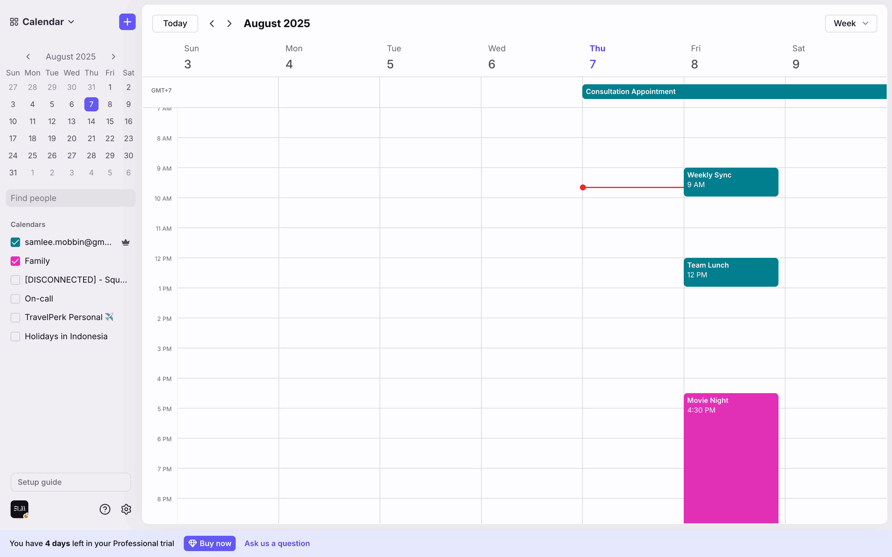This screenshot has height=557, width=892.
Task: Click the Find people search field
Action: [71, 198]
